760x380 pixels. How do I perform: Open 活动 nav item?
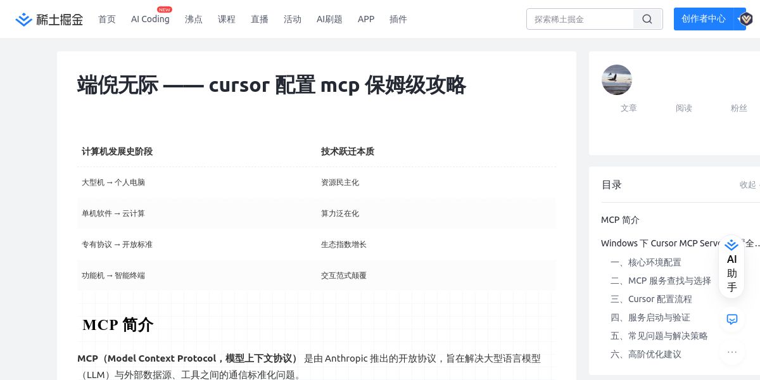(293, 19)
